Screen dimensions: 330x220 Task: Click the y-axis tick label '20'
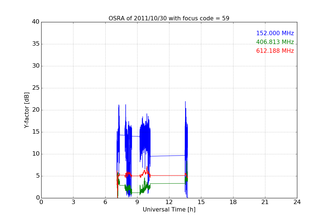36,110
